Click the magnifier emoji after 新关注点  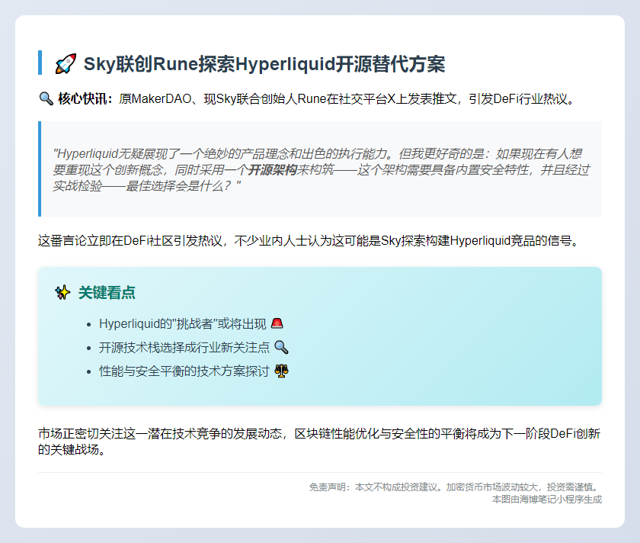tap(281, 347)
